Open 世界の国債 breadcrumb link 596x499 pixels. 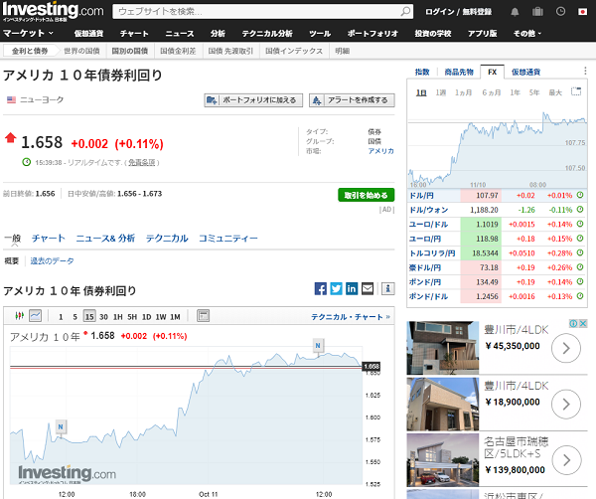[81, 51]
